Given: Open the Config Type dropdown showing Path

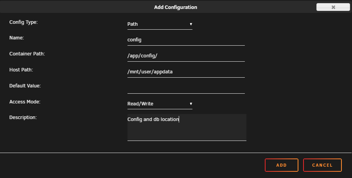Looking at the screenshot, I should point(160,24).
